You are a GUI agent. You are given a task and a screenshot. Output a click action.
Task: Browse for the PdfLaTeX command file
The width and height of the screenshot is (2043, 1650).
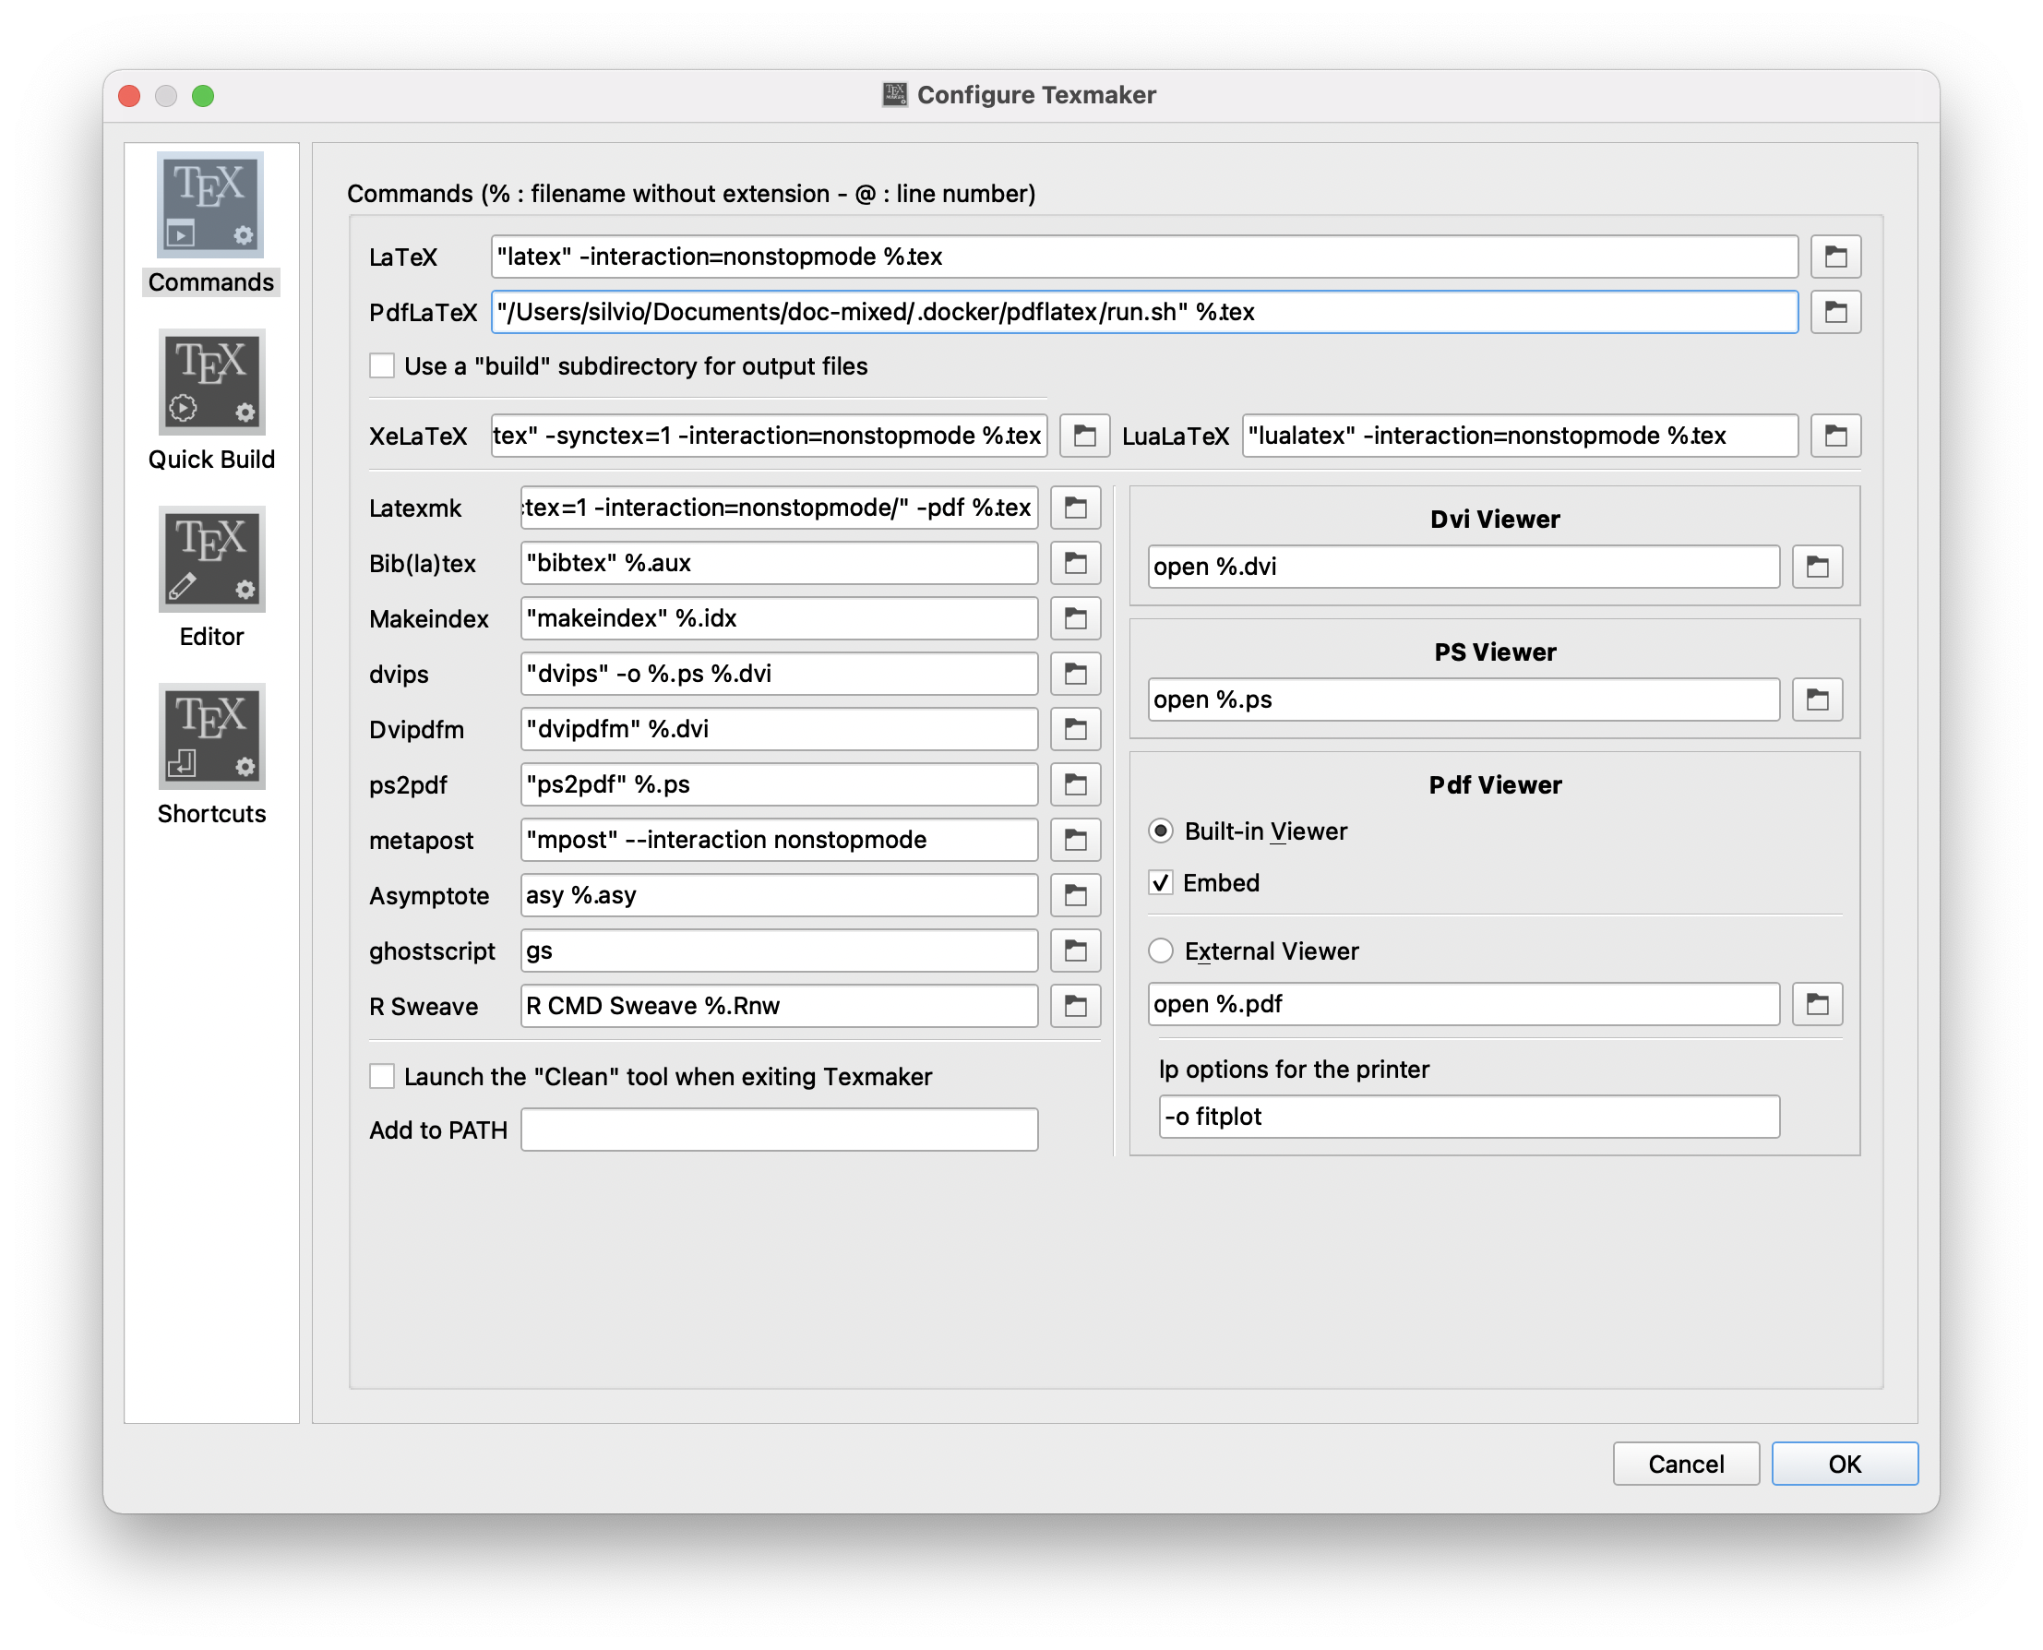[x=1834, y=312]
